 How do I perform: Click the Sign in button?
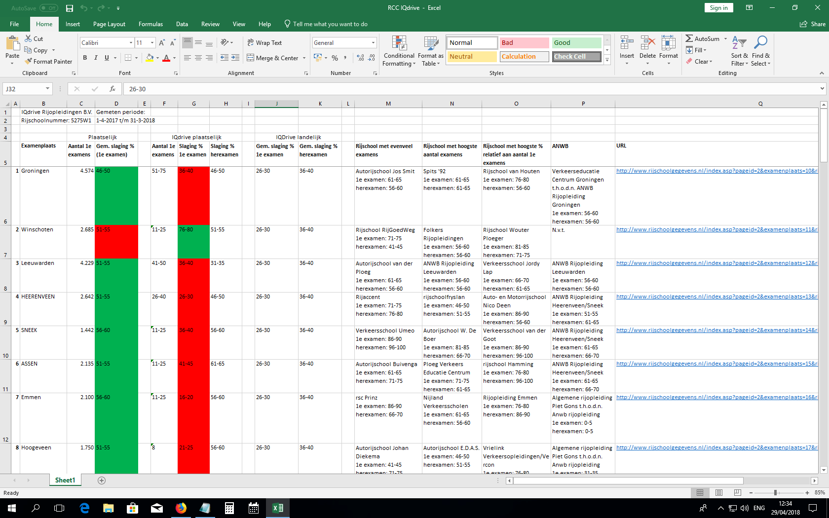(718, 8)
